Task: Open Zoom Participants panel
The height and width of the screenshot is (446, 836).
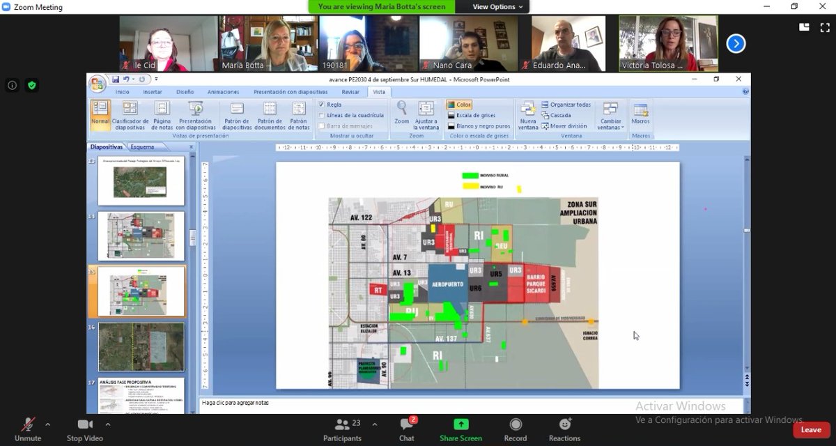Action: click(342, 429)
